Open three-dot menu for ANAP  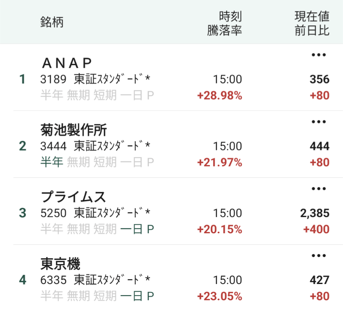319,55
